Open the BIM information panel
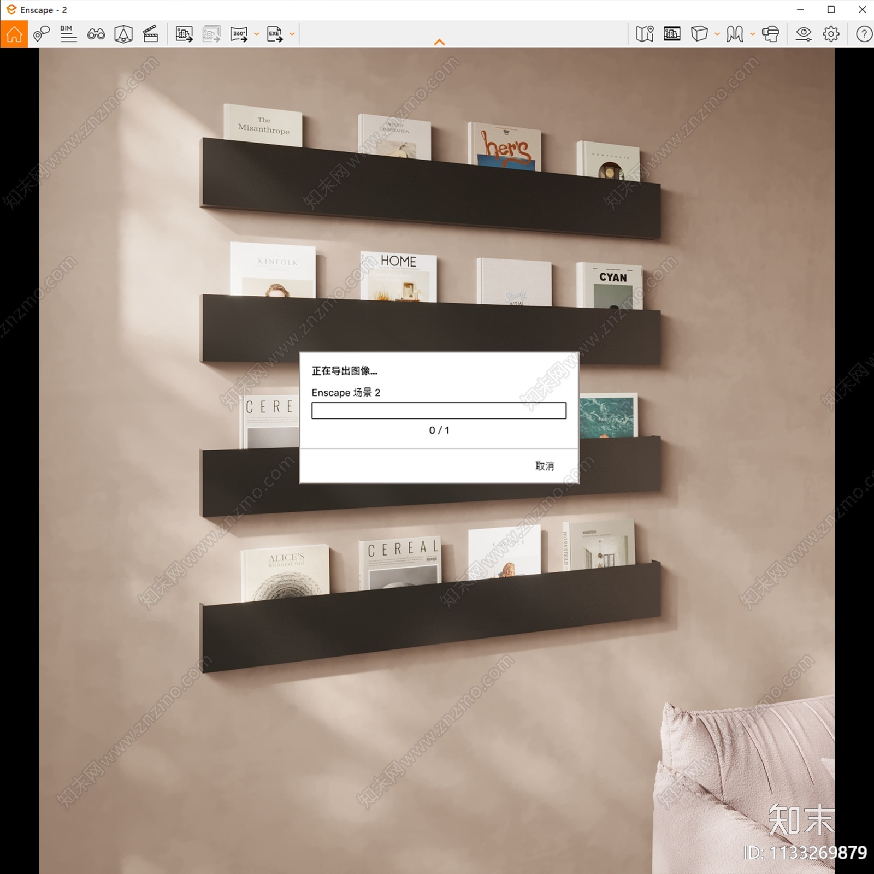This screenshot has width=874, height=874. click(68, 34)
